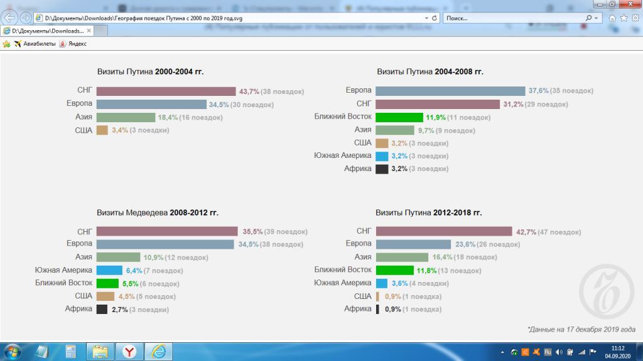Viewport: 643px width, 361px height.
Task: Close the current browser tab
Action: tap(89, 31)
